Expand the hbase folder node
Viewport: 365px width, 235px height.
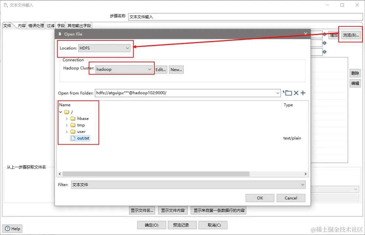[67, 118]
